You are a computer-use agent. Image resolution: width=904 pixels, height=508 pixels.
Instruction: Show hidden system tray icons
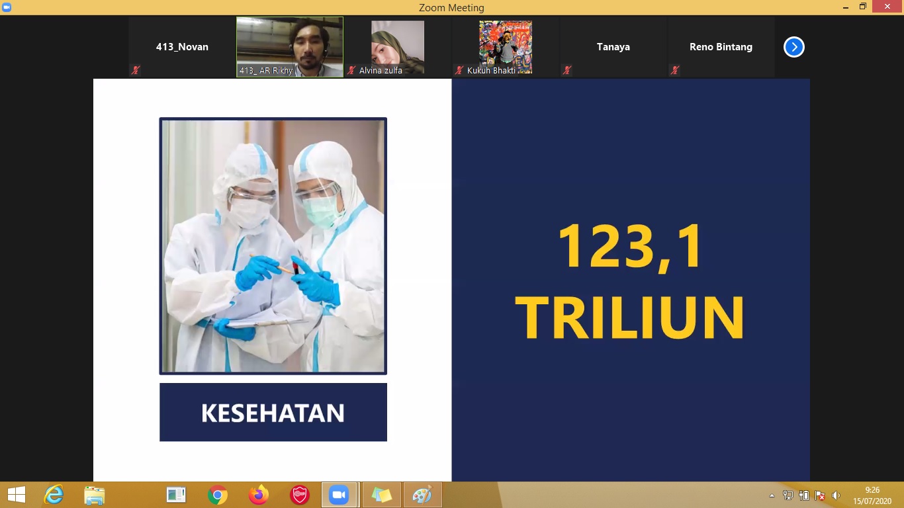coord(772,495)
